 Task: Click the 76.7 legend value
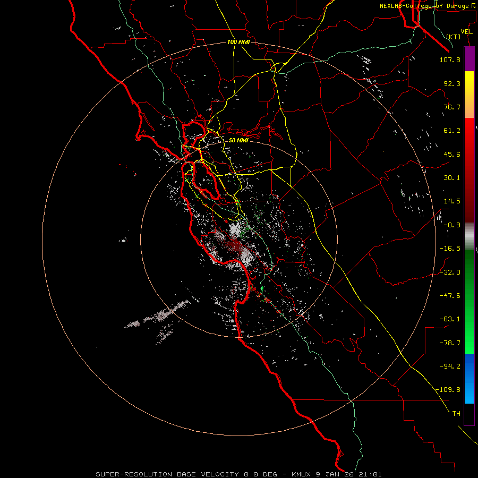(452, 107)
